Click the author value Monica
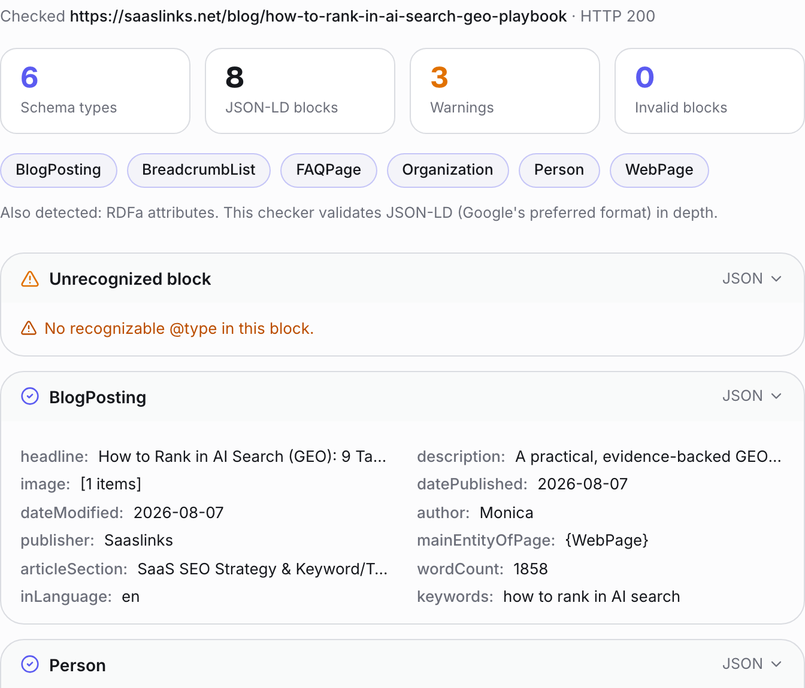The width and height of the screenshot is (805, 688). [507, 513]
